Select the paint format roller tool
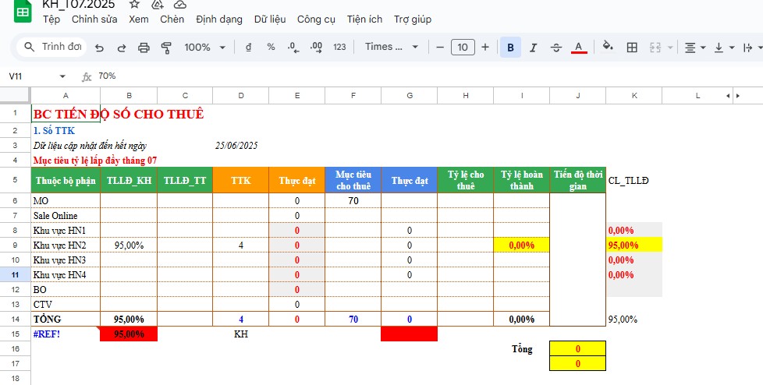This screenshot has height=385, width=763. [165, 48]
